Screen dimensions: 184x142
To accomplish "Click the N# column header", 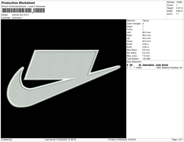I will [131, 65].
